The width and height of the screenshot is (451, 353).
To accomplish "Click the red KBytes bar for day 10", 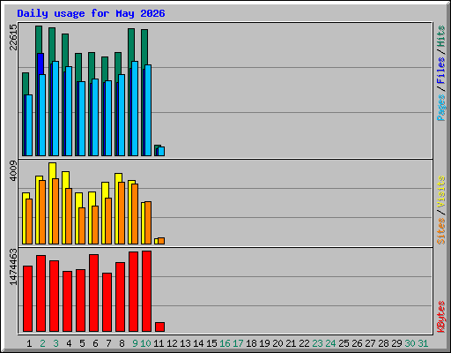I will click(146, 291).
